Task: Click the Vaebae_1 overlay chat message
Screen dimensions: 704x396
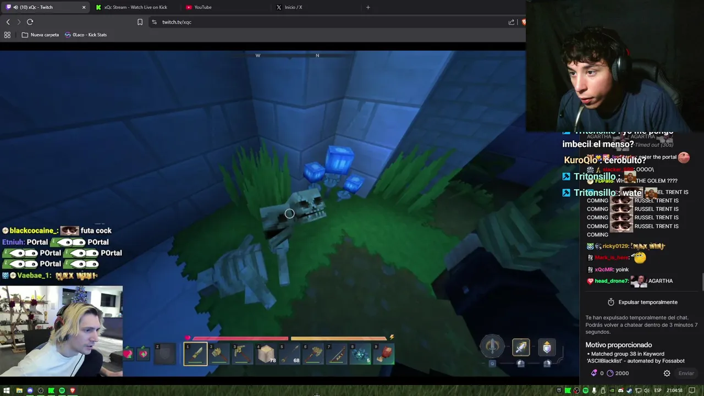Action: click(50, 276)
